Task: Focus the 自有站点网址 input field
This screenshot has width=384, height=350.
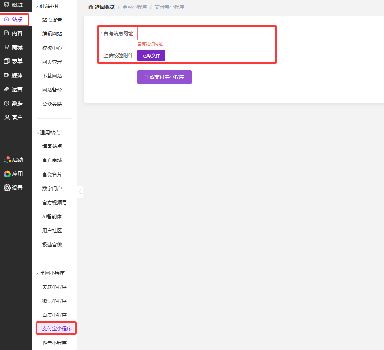Action: pos(205,34)
